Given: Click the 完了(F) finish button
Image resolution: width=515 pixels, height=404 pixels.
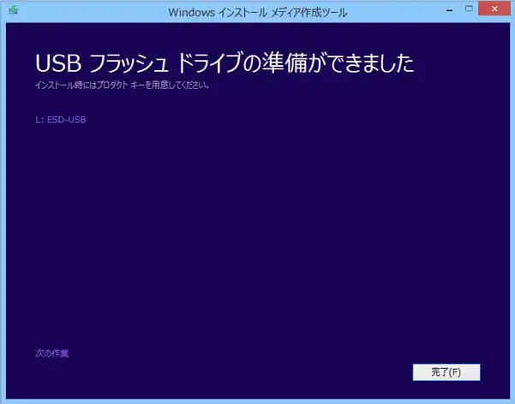Looking at the screenshot, I should point(446,372).
